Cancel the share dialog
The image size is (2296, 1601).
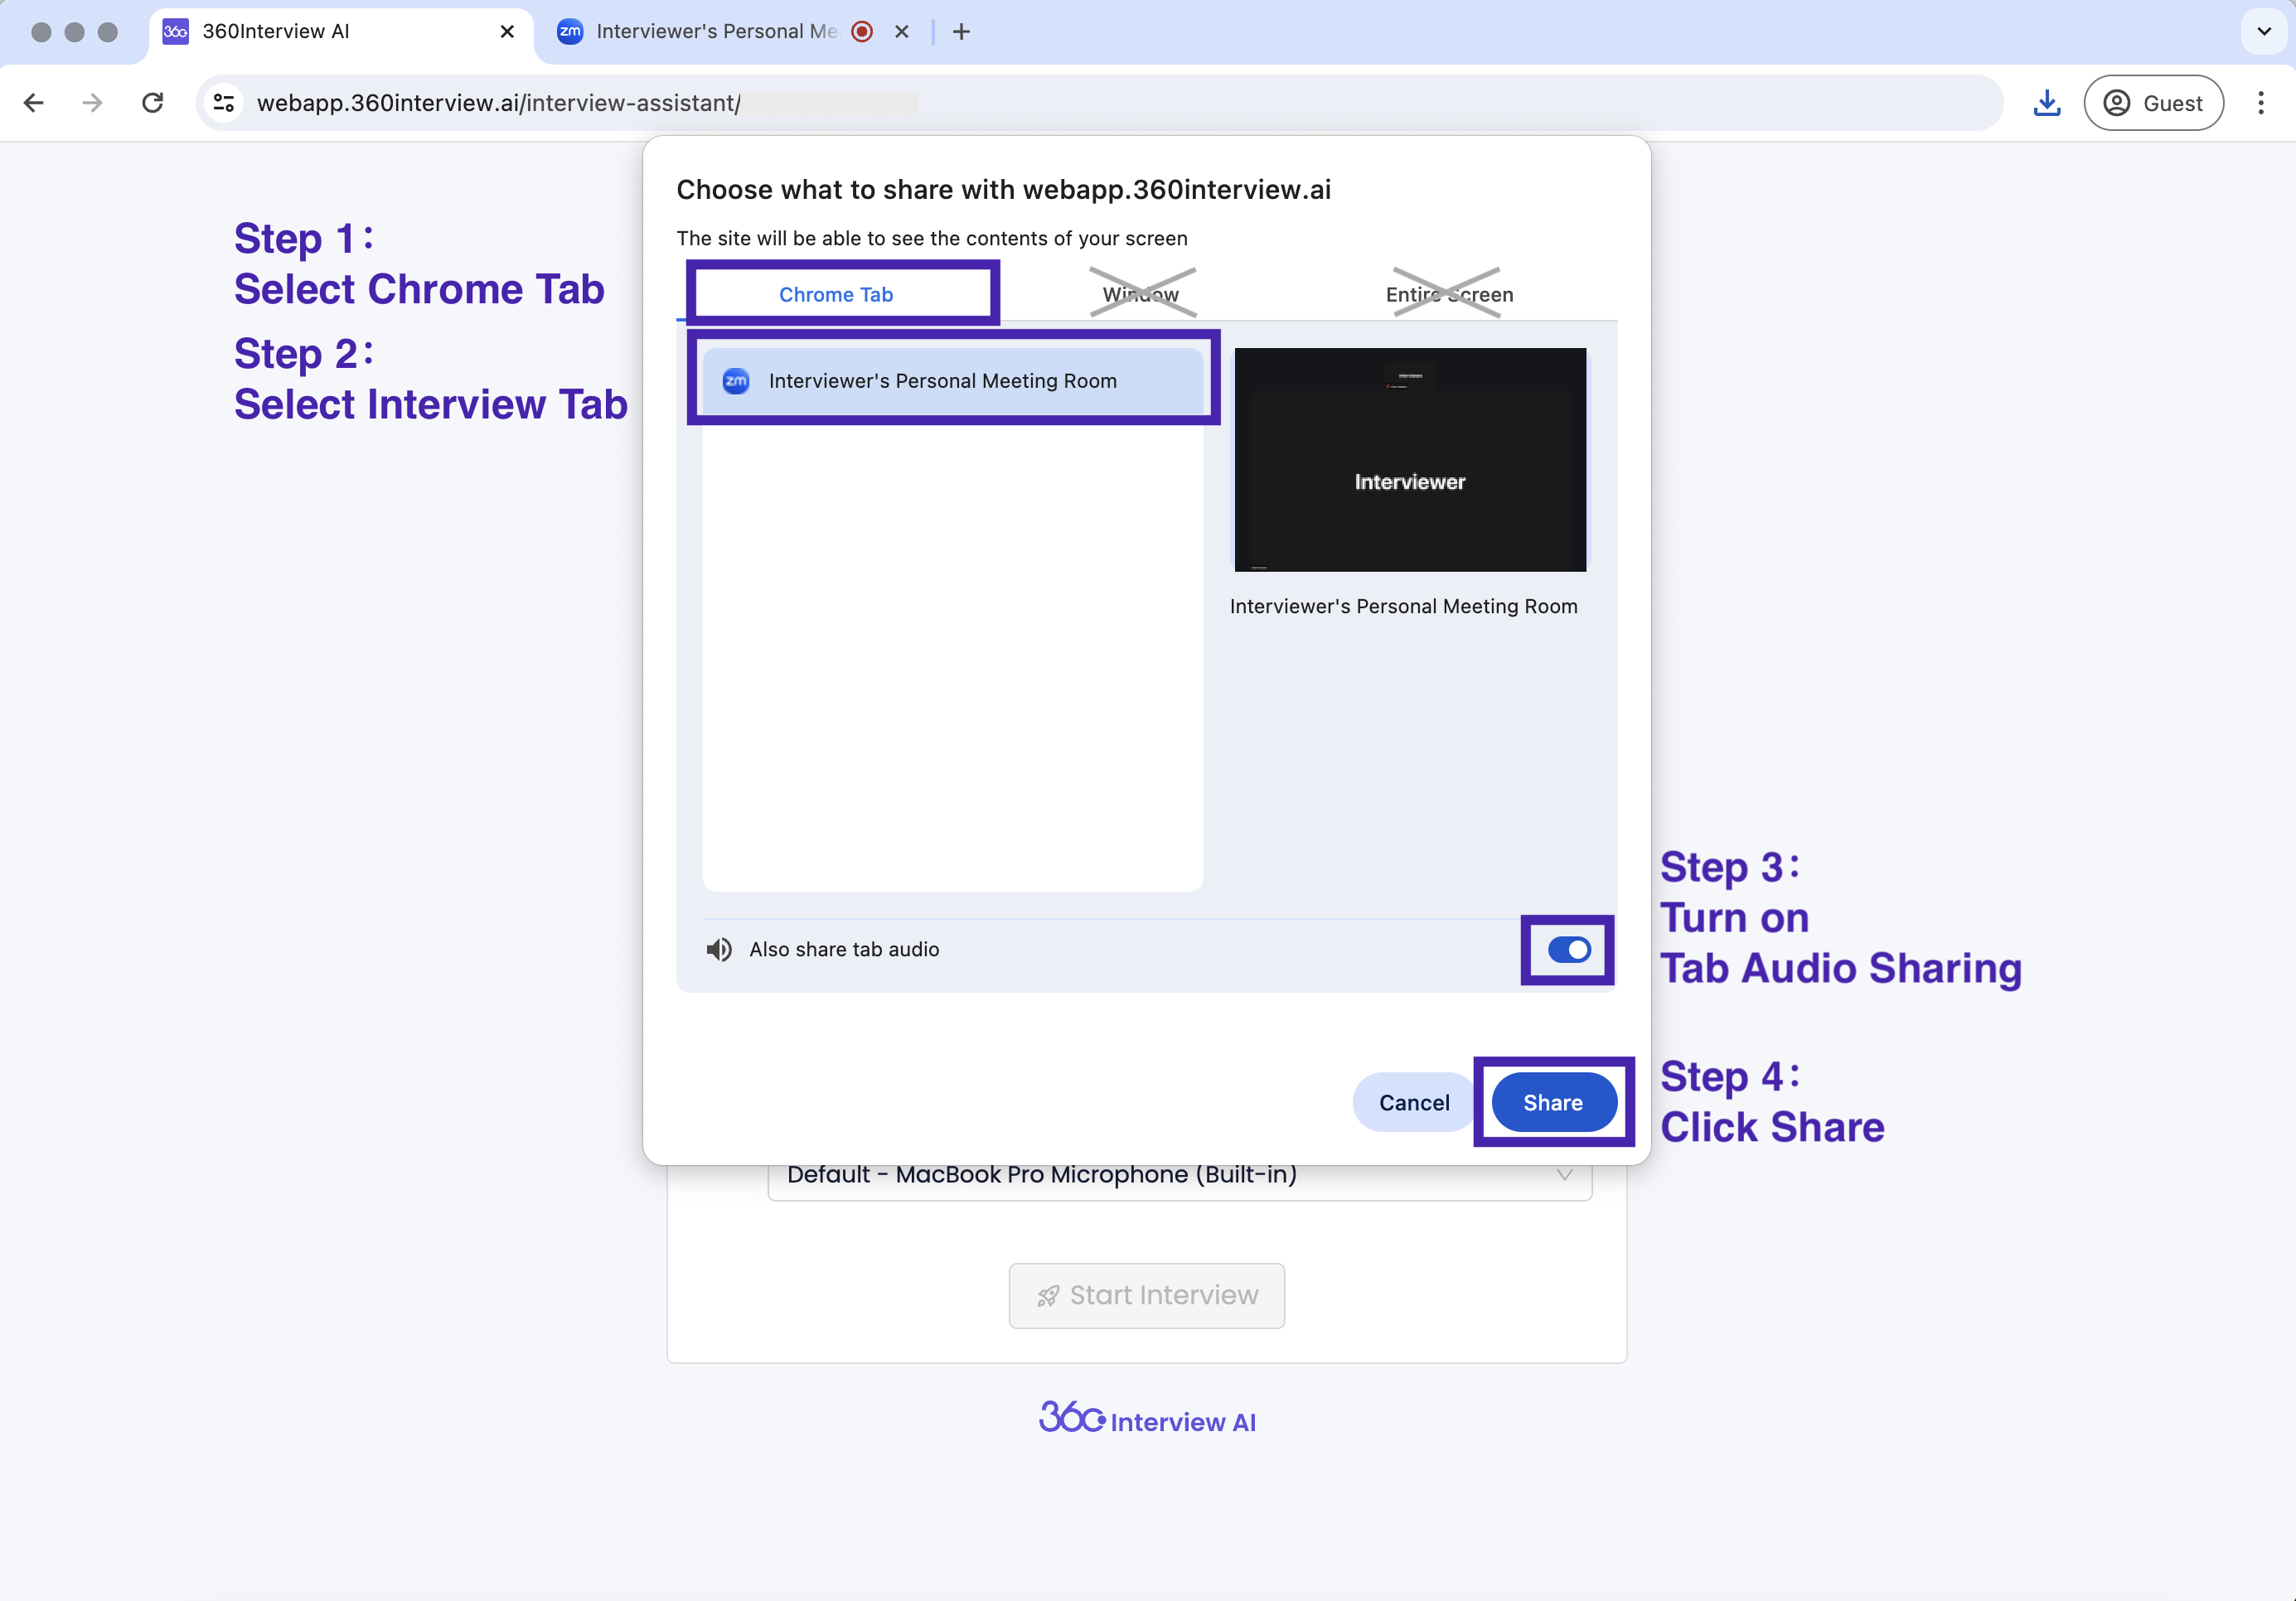point(1414,1103)
